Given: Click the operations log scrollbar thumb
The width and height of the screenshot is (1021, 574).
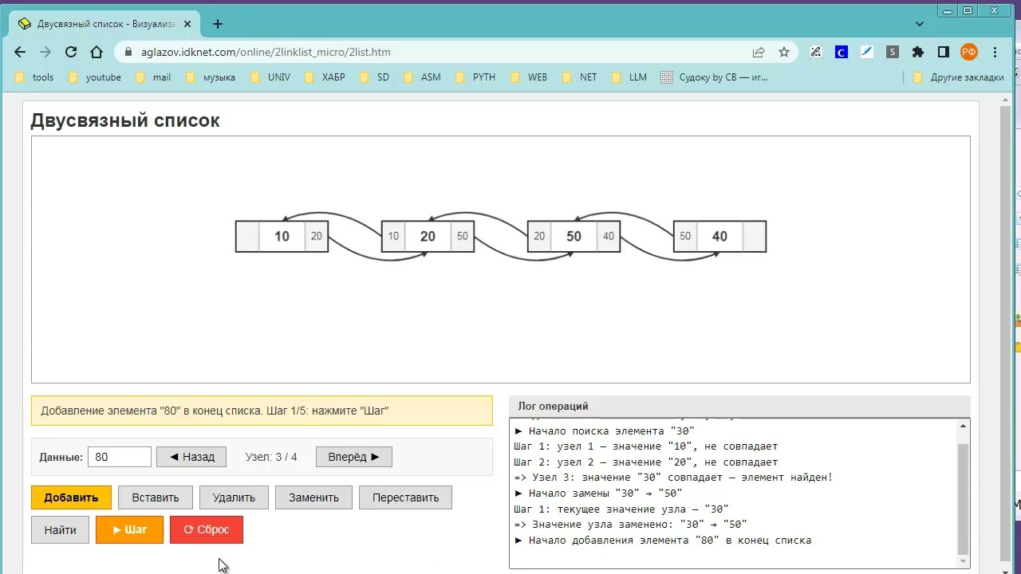Looking at the screenshot, I should click(x=963, y=498).
